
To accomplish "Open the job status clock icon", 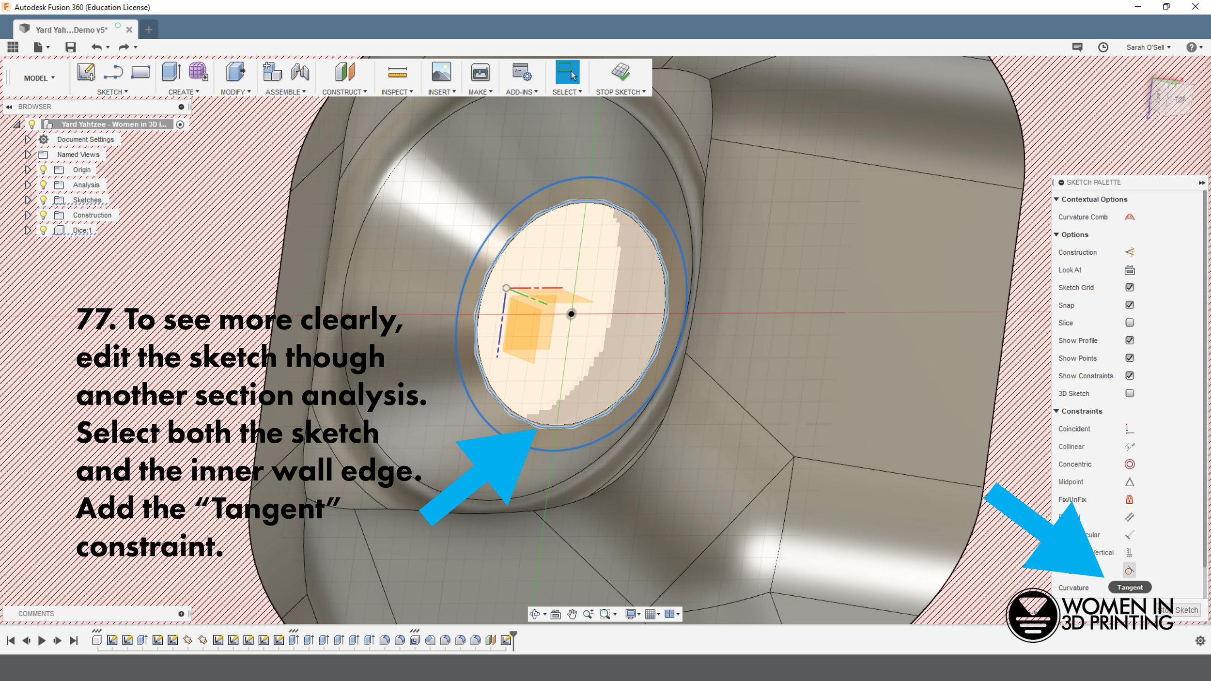I will click(x=1103, y=47).
